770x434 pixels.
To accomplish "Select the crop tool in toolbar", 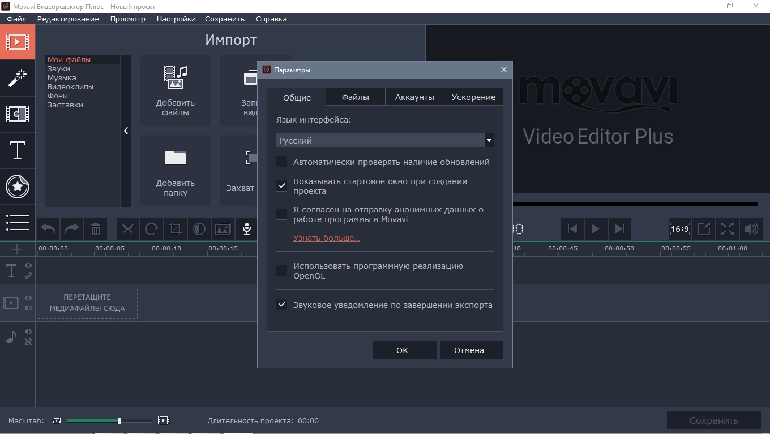I will 175,229.
